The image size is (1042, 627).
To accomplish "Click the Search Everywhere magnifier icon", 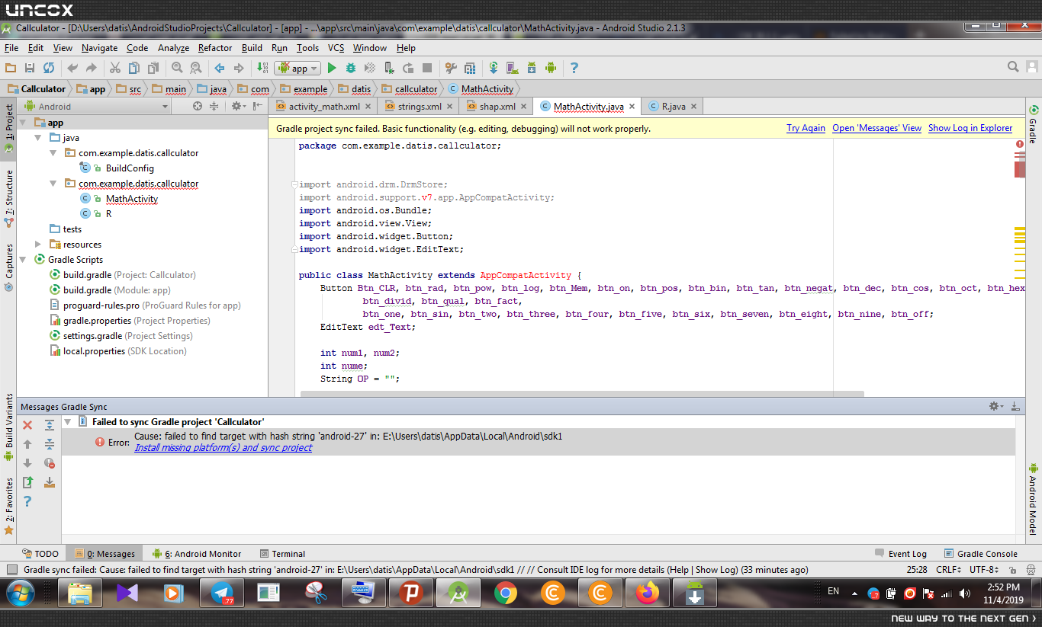I will coord(1013,67).
